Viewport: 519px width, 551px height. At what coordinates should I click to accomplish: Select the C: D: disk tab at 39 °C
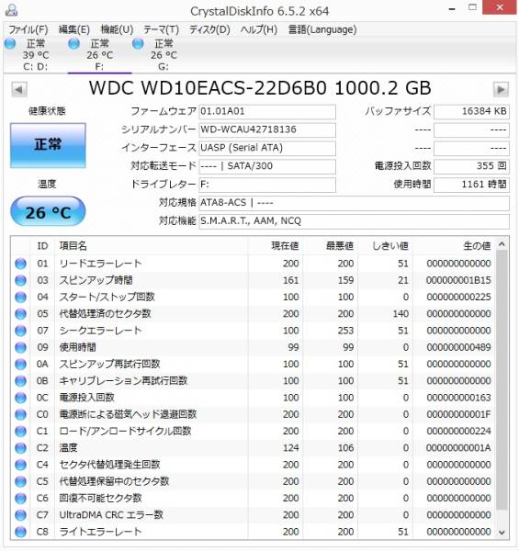pos(36,55)
